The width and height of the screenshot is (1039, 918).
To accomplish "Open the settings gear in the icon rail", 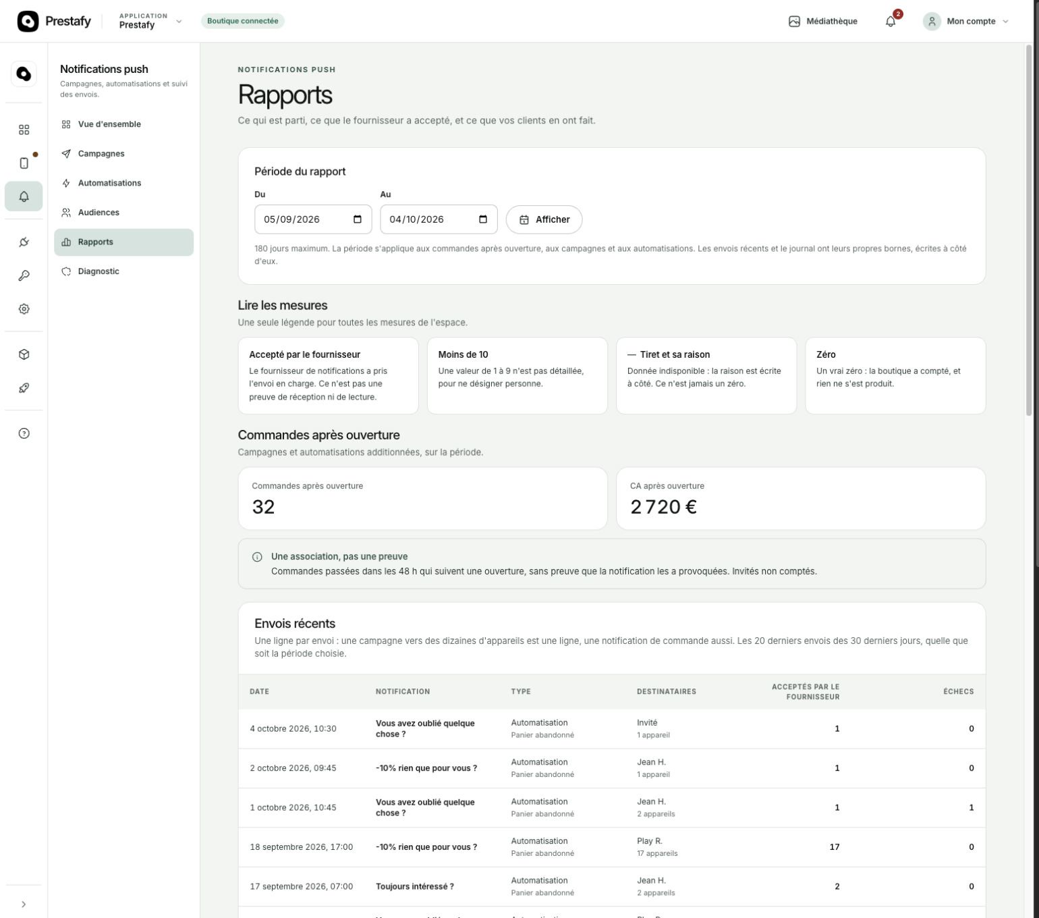I will click(x=24, y=309).
